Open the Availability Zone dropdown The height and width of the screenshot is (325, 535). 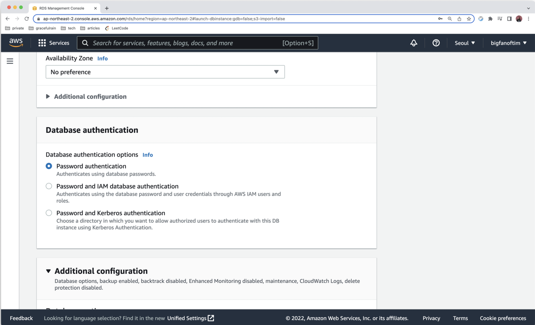coord(165,72)
